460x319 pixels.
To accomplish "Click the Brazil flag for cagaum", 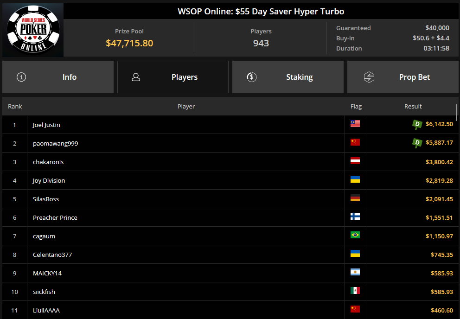I will pyautogui.click(x=355, y=236).
